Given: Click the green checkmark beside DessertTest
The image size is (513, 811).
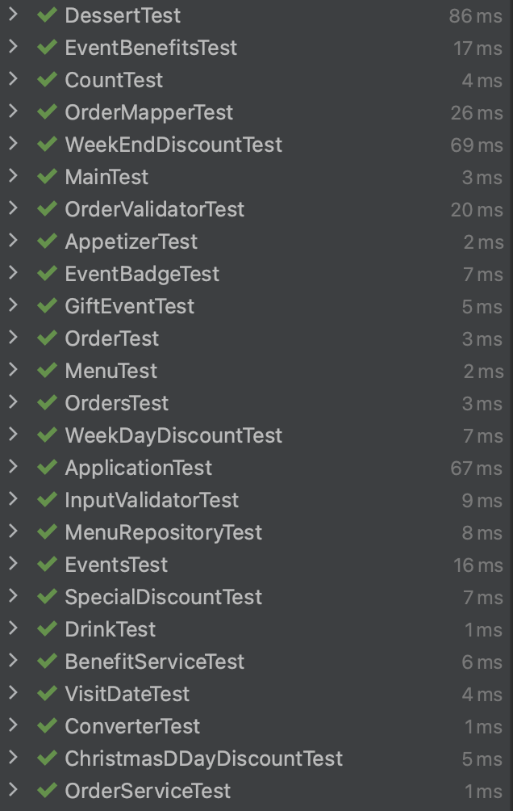Looking at the screenshot, I should 47,15.
